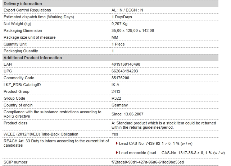This screenshot has height=166, width=231.
Task: Click the REACH Art. 33 label
Action: click(56, 143)
